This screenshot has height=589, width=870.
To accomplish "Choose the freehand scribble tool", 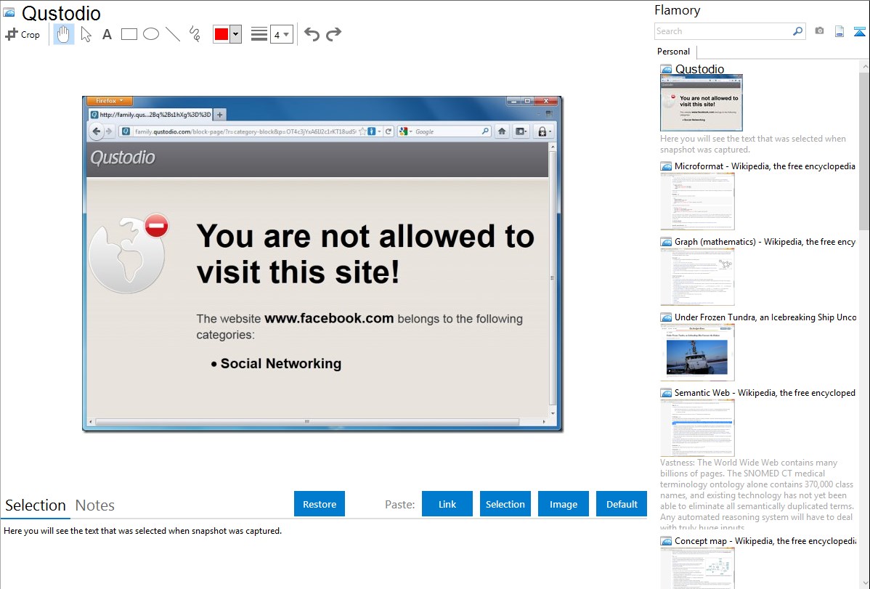I will [x=195, y=34].
